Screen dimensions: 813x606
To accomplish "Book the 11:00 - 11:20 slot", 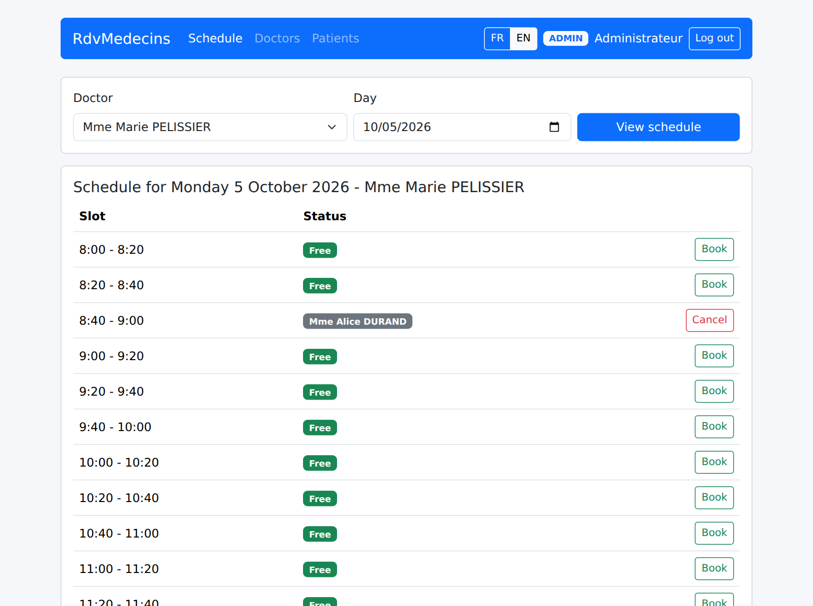I will (x=714, y=569).
